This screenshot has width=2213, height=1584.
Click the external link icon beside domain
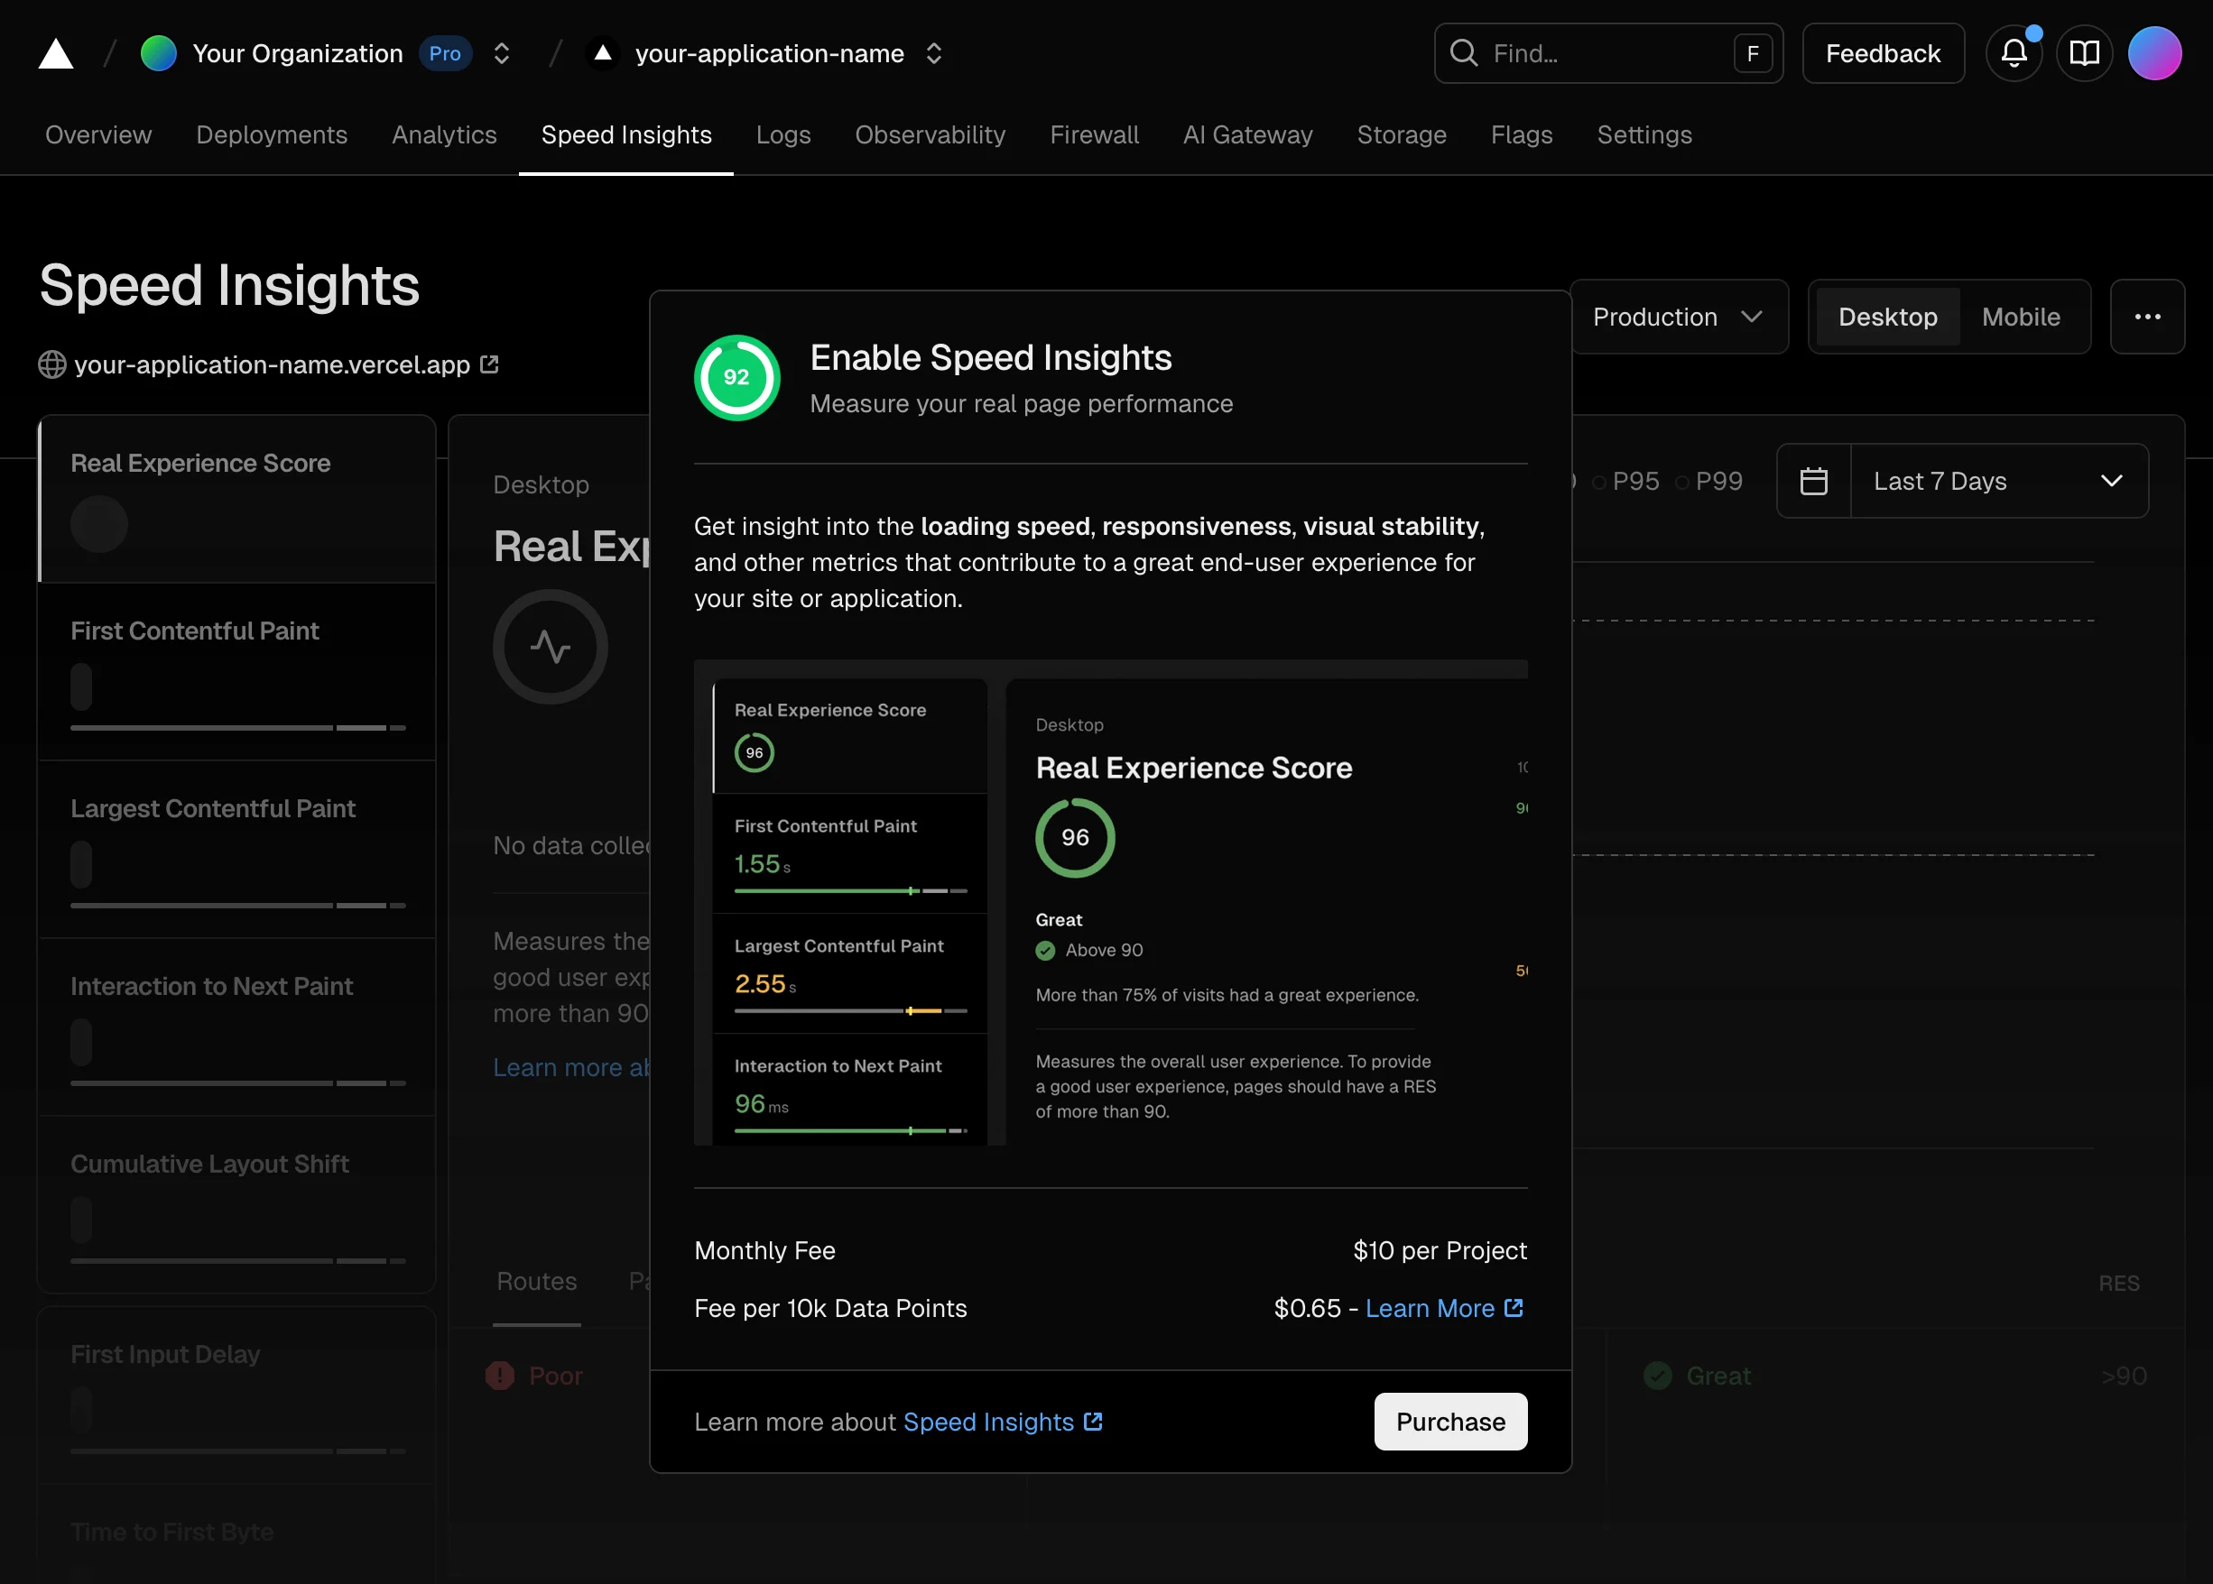click(x=490, y=364)
